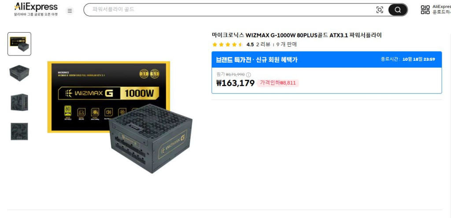This screenshot has width=451, height=218.
Task: Click the 가격인하 ₩8,811 discount badge
Action: (x=278, y=83)
